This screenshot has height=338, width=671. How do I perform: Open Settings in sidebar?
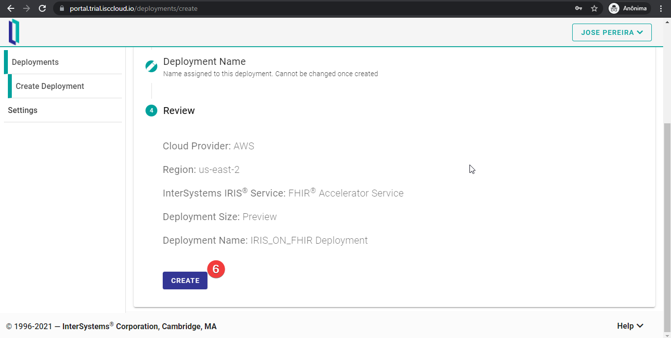63,111
